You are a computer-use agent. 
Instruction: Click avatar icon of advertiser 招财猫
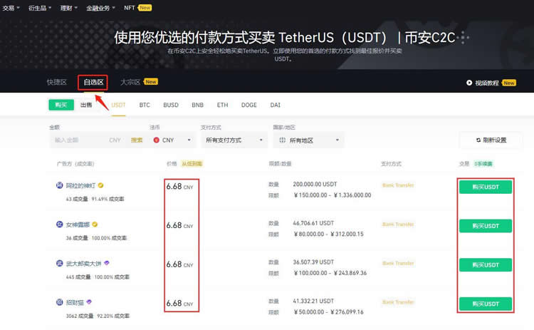pyautogui.click(x=59, y=302)
